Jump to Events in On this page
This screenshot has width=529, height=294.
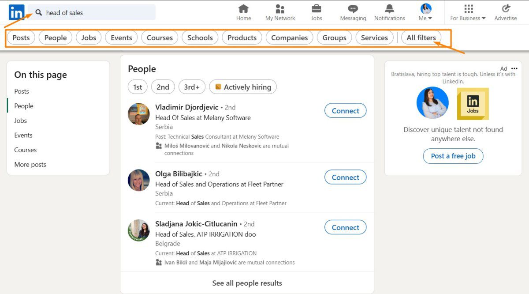click(x=23, y=135)
